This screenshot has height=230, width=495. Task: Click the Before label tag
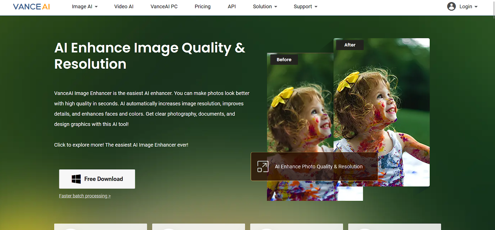point(284,60)
